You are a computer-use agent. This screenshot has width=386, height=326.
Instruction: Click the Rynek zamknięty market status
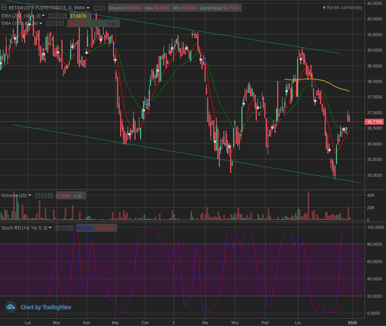[344, 8]
